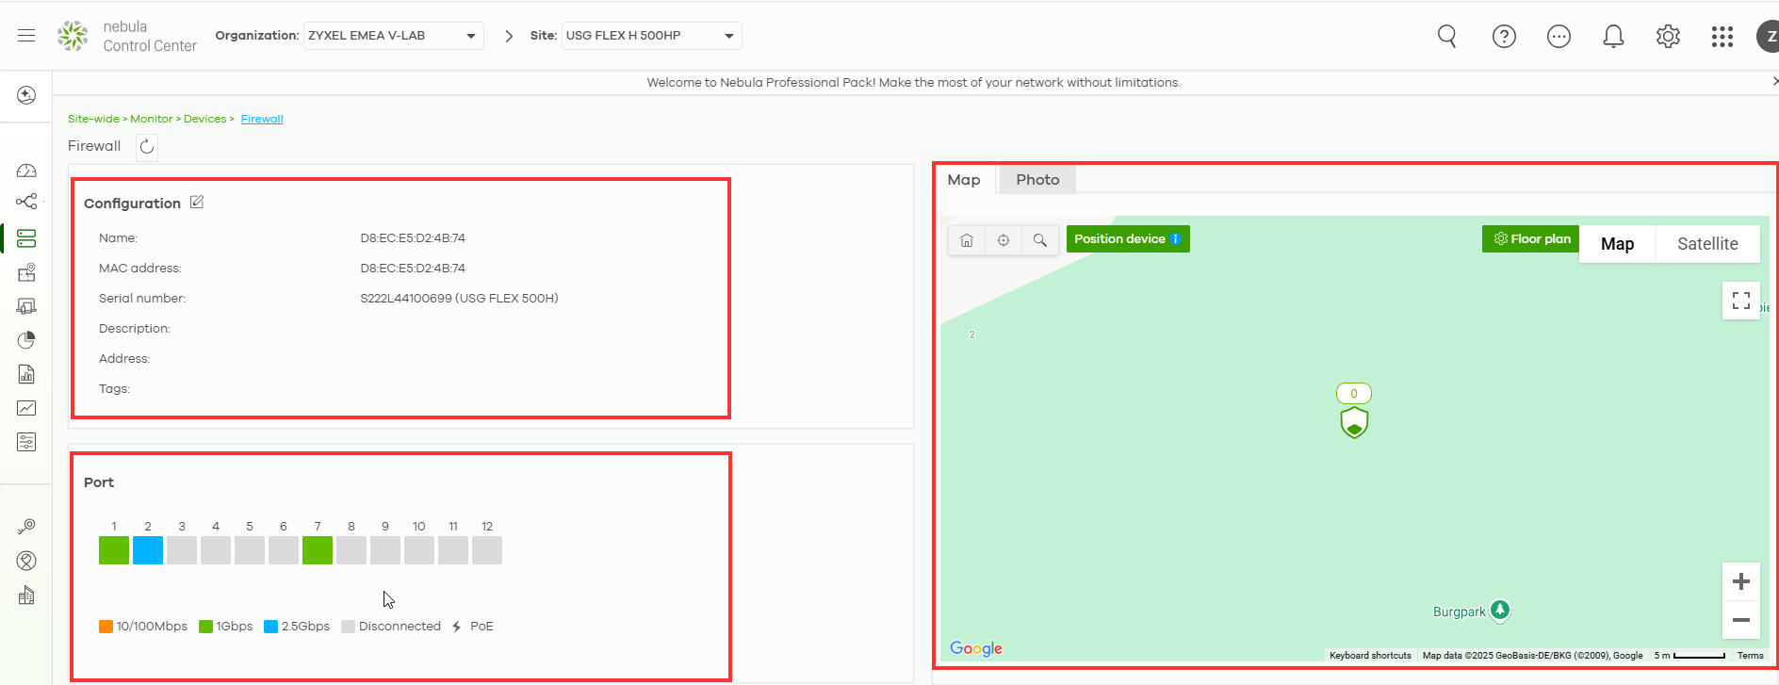Click the search magnifier in top bar
The image size is (1779, 685).
click(1446, 37)
